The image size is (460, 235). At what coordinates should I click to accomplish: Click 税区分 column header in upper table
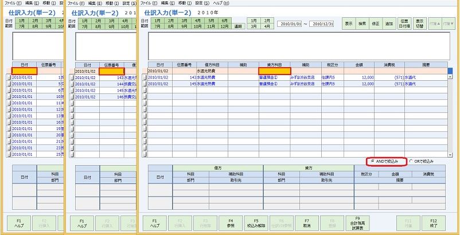tap(333, 64)
